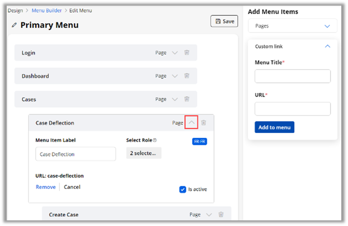The image size is (348, 226).
Task: Click the Save button
Action: click(224, 21)
